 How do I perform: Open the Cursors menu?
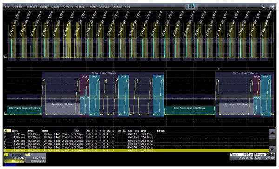click(68, 7)
